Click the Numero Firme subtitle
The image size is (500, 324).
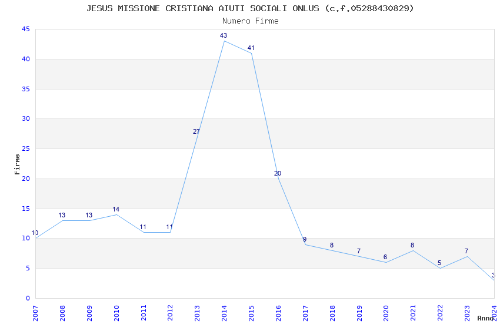[250, 21]
